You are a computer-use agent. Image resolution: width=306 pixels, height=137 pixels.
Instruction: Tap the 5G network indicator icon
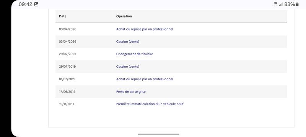275,4
